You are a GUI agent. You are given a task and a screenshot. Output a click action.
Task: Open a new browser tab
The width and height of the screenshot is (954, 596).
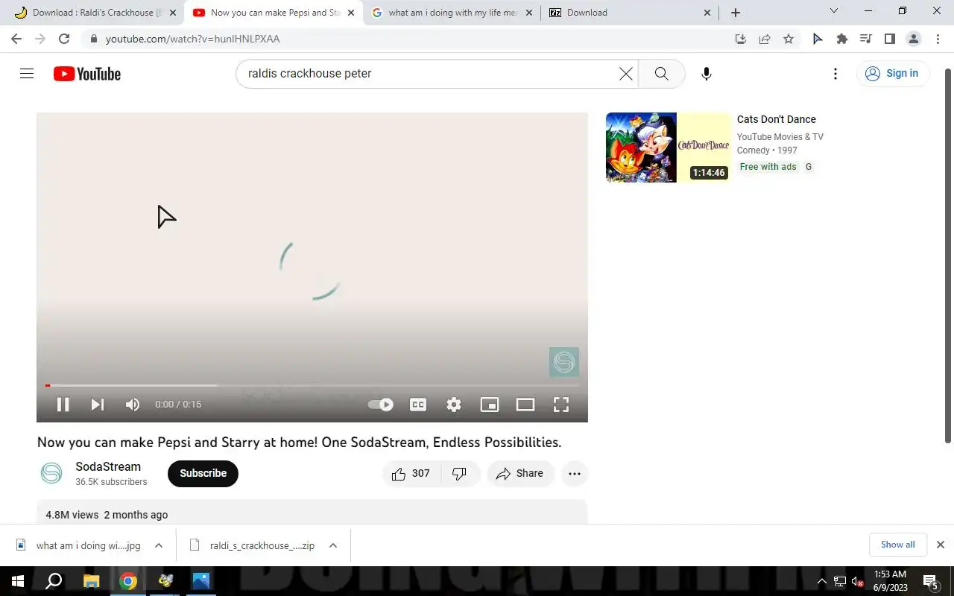[736, 13]
